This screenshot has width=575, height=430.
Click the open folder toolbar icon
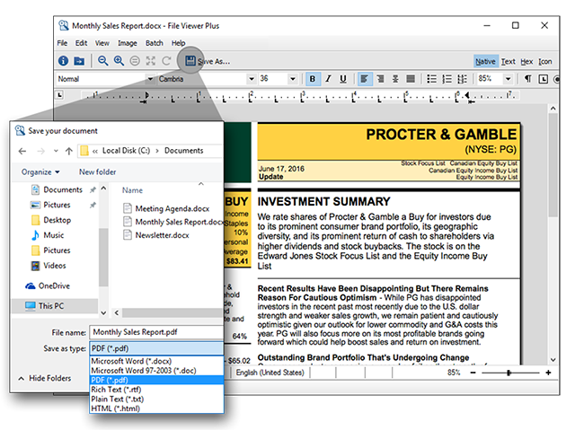tap(79, 61)
